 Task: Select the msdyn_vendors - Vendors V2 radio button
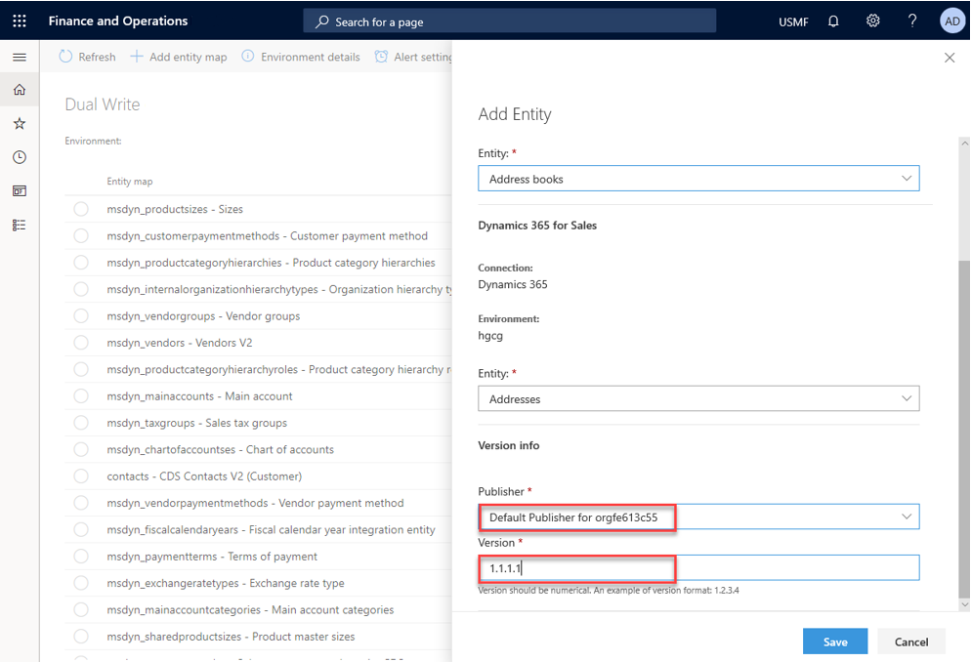81,343
